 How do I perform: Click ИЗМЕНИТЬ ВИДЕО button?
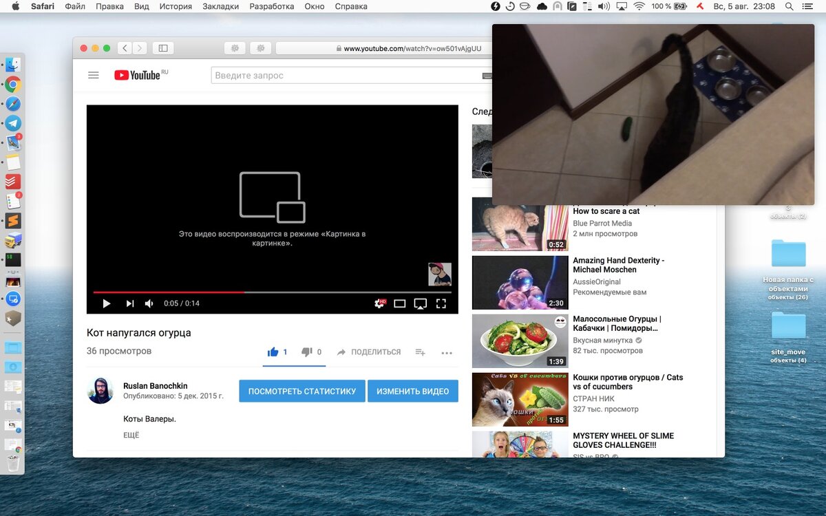413,391
